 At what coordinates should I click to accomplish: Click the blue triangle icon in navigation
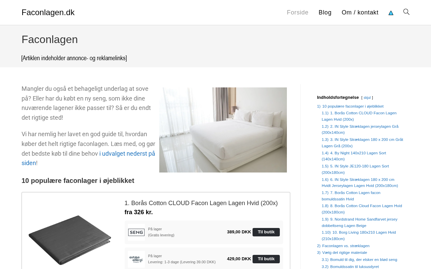(x=391, y=13)
